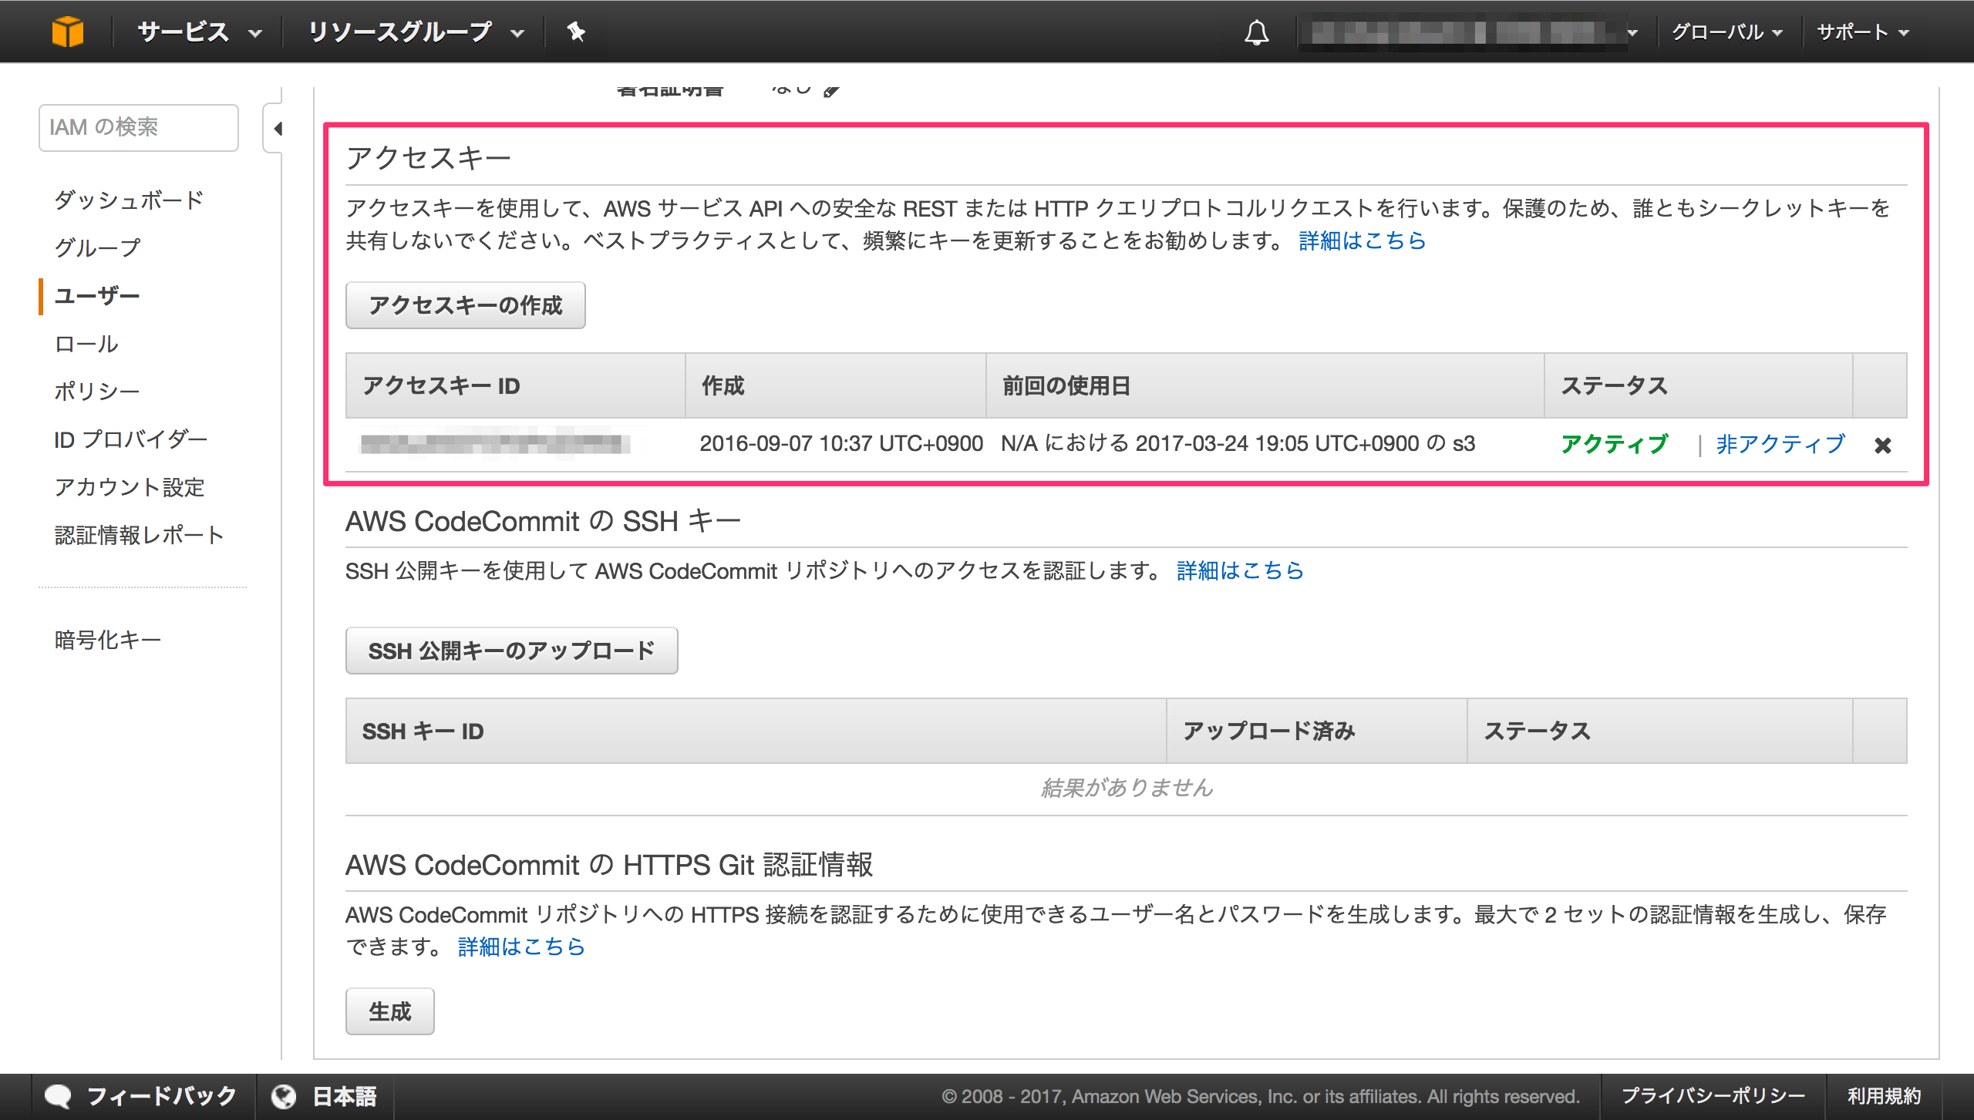The height and width of the screenshot is (1120, 1974).
Task: Open ロール in sidebar
Action: [86, 344]
